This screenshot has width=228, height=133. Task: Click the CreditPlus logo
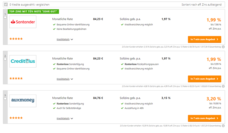coord(23,61)
